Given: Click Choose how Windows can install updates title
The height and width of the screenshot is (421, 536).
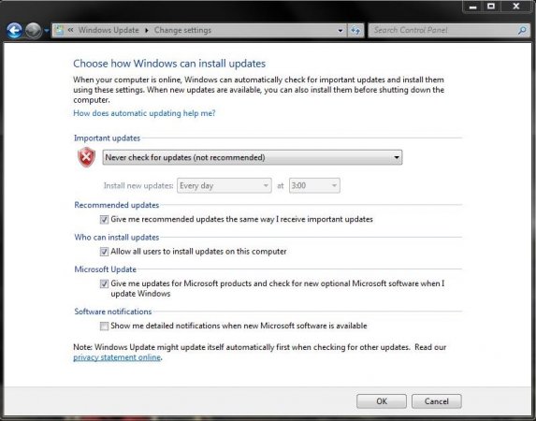Looking at the screenshot, I should tap(169, 64).
